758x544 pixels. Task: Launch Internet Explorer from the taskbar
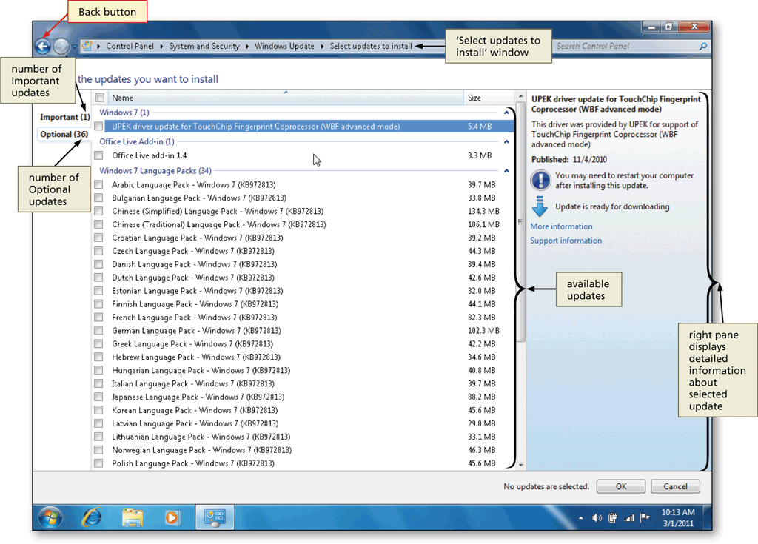(91, 517)
